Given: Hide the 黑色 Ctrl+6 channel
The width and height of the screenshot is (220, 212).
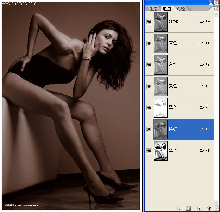Looking at the screenshot, I should (x=149, y=151).
